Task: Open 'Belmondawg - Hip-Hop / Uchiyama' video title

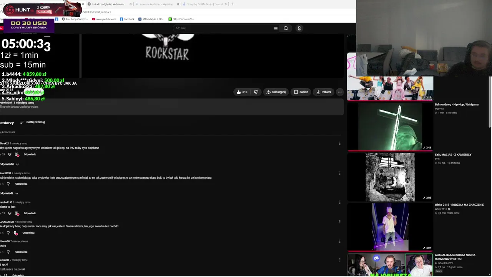Action: pyautogui.click(x=457, y=105)
